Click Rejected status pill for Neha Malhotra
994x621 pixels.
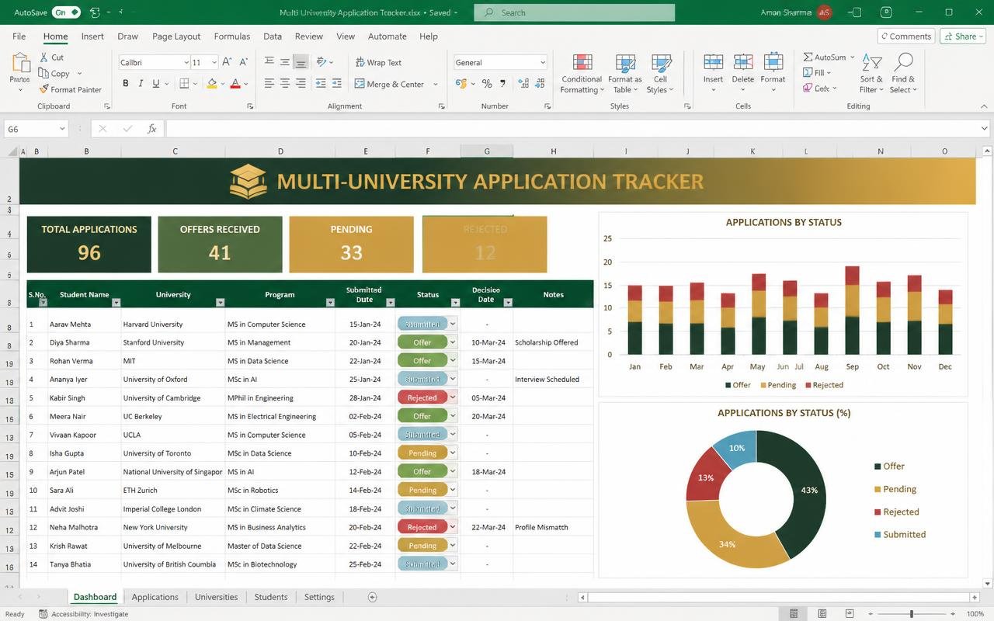point(422,527)
